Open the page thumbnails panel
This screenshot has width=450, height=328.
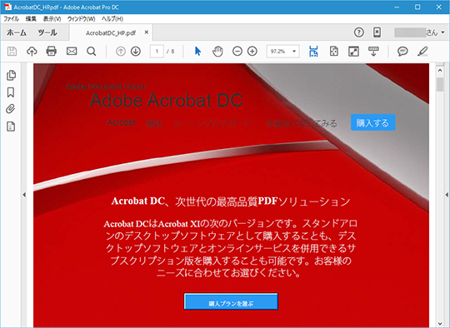point(11,75)
